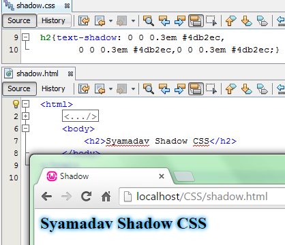Find next occurrence in shadow.html toolbar
The height and width of the screenshot is (245, 285).
click(x=180, y=89)
